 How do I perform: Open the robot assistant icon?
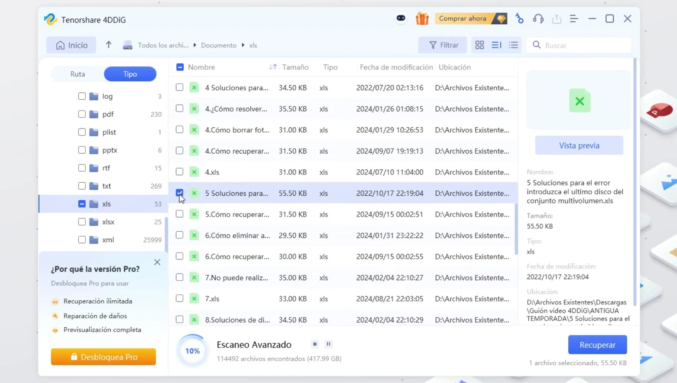[x=401, y=18]
